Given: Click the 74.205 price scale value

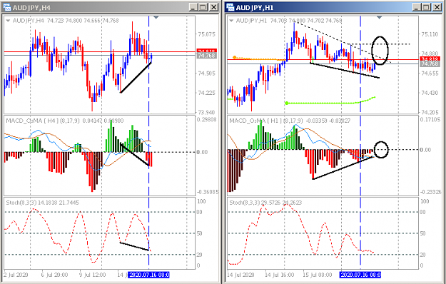Looking at the screenshot, I should pyautogui.click(x=430, y=112).
